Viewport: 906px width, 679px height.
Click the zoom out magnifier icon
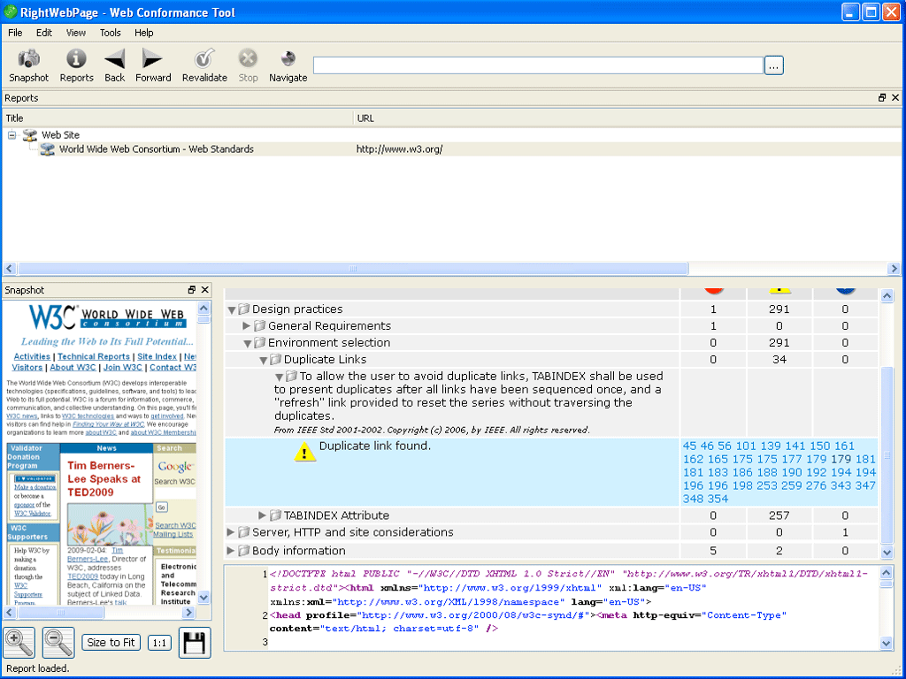[x=58, y=642]
